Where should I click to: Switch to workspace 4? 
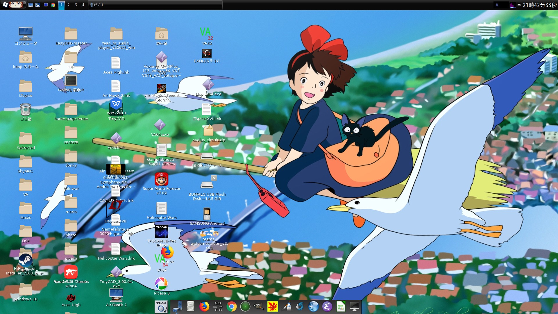tap(83, 5)
